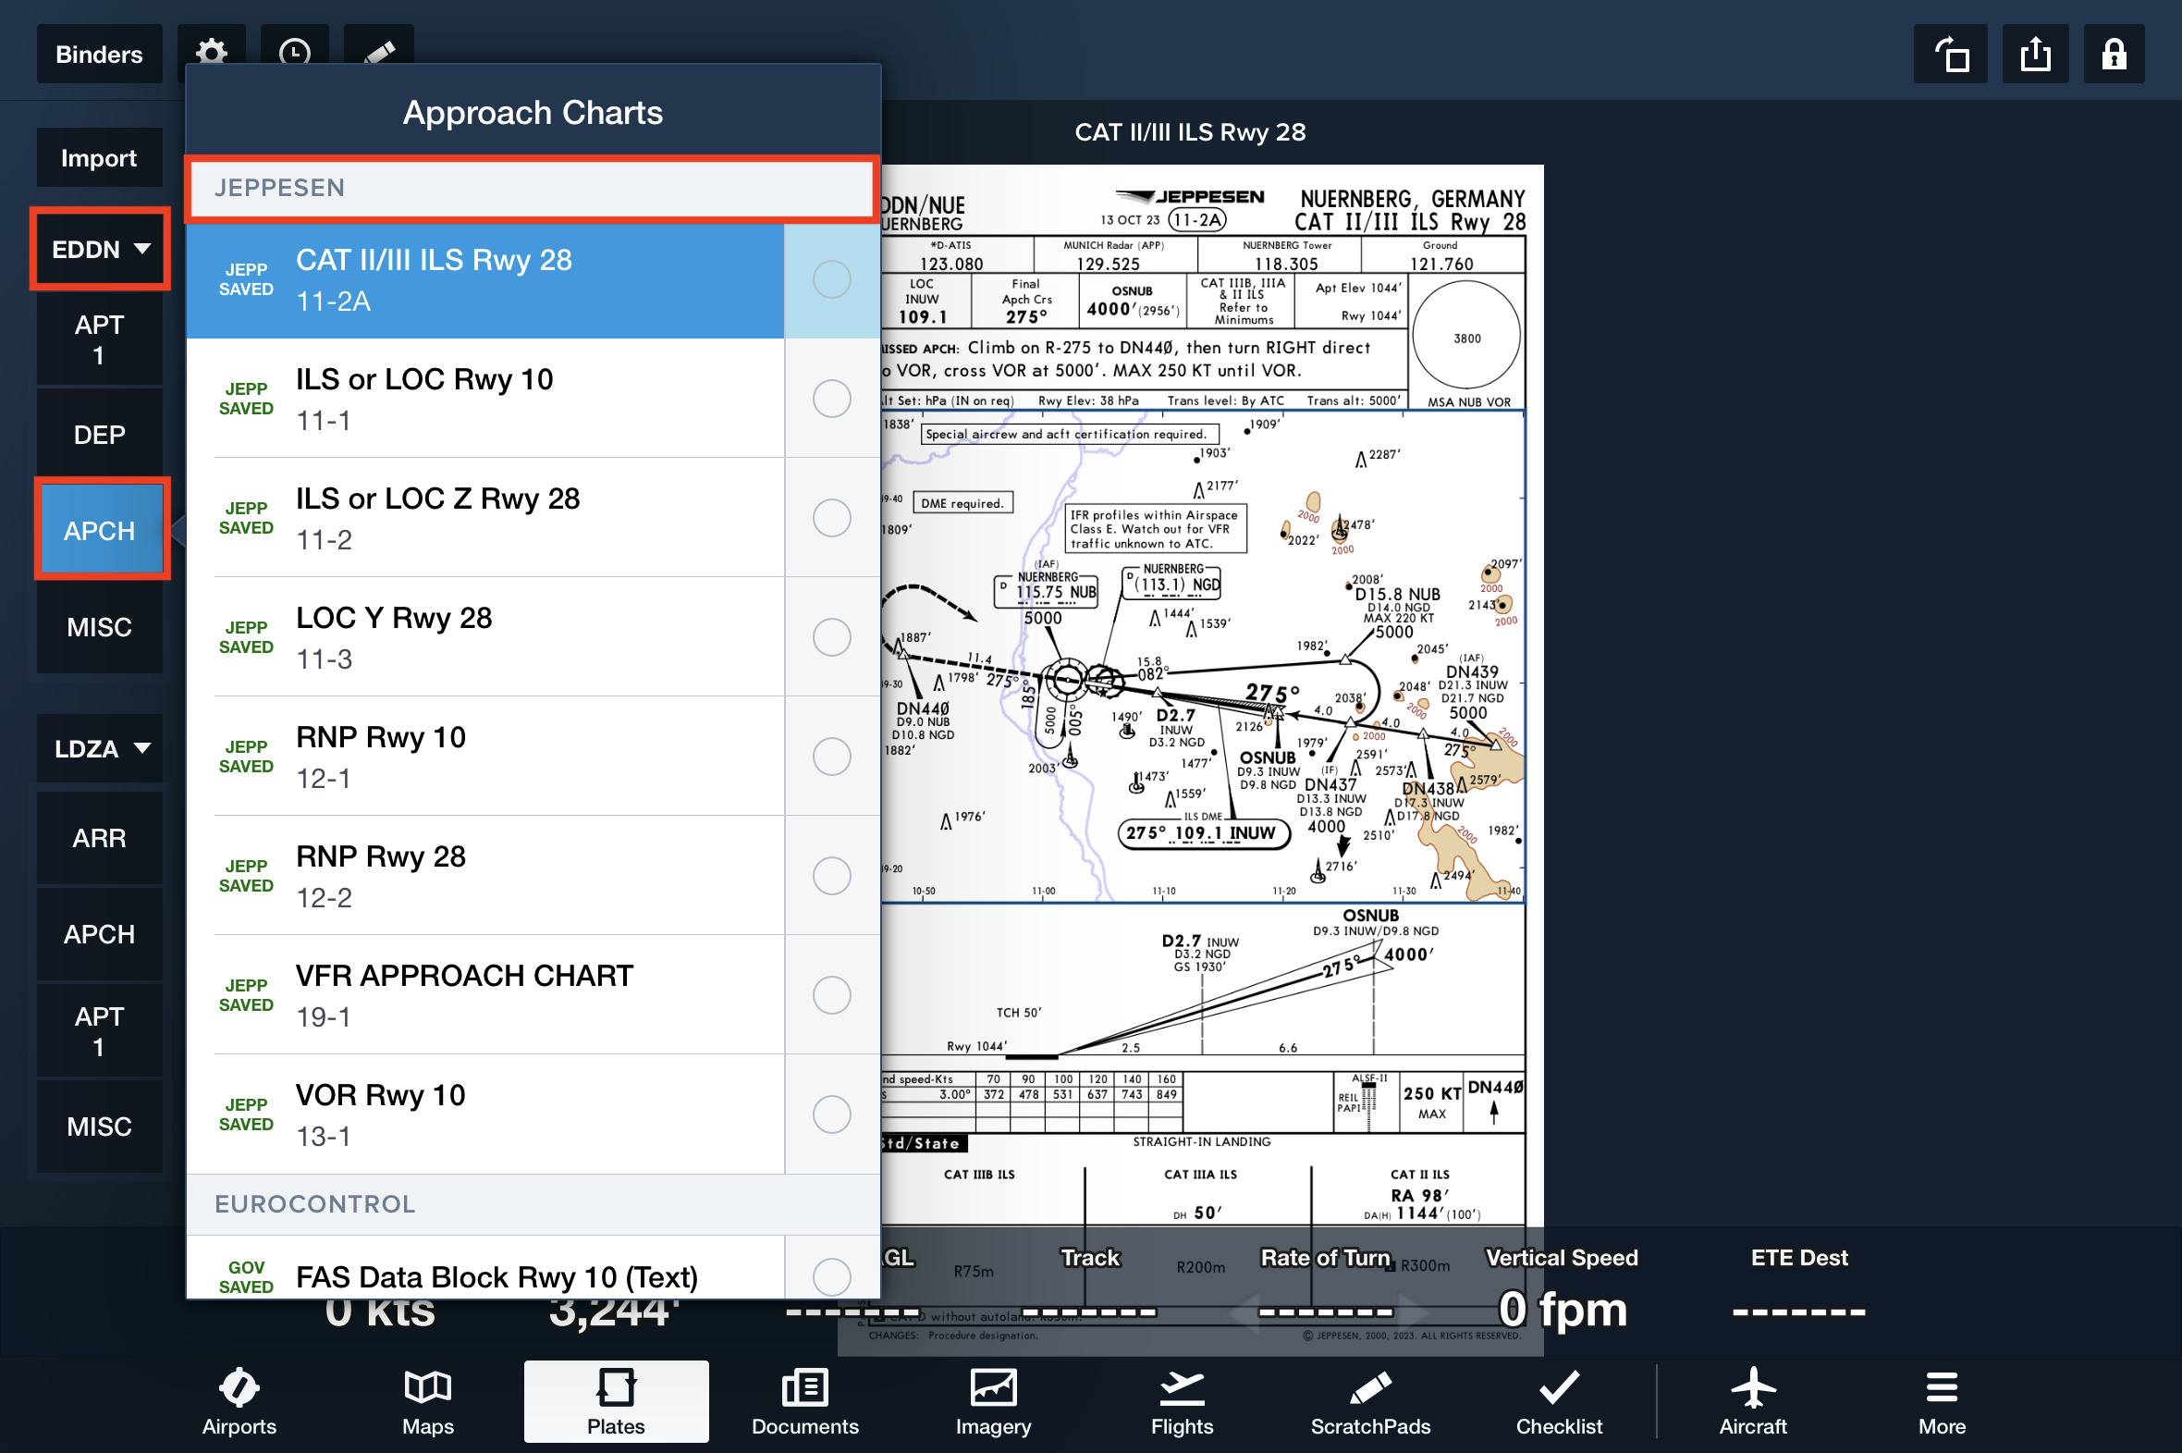Select the annotation pencil icon

point(380,50)
